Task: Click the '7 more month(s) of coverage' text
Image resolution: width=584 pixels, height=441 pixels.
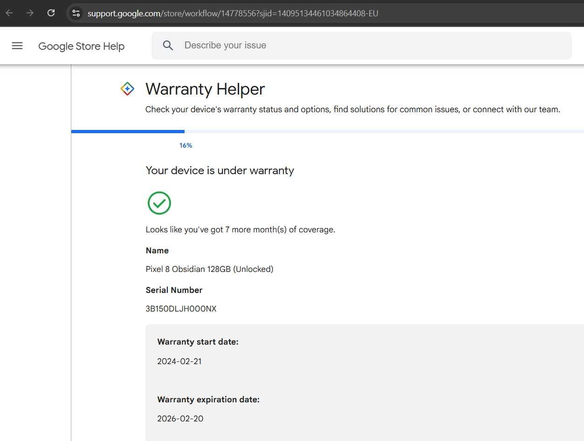Action: point(240,230)
